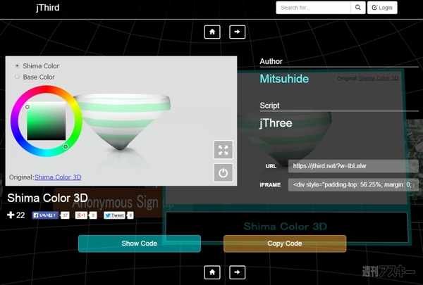Open the Login button
Viewport: 423px width, 285px height.
[x=382, y=8]
